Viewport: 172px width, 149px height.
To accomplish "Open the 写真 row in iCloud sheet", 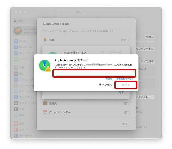I will (x=86, y=40).
